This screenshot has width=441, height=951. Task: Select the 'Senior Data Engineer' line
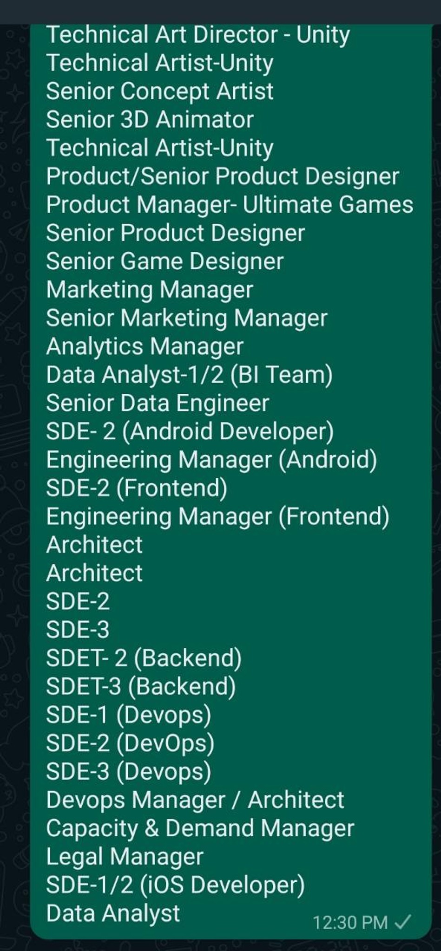(158, 403)
